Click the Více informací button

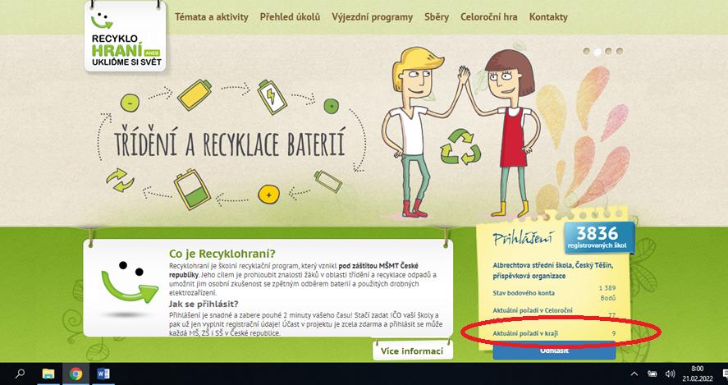click(412, 351)
